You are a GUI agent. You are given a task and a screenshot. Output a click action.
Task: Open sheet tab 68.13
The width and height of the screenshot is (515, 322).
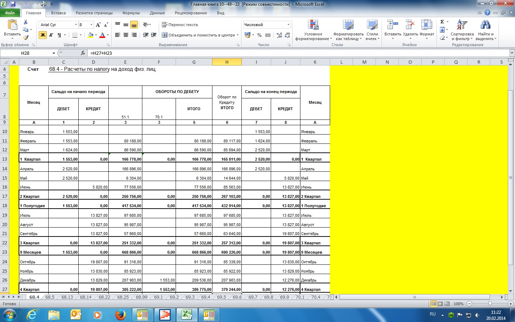(x=67, y=297)
